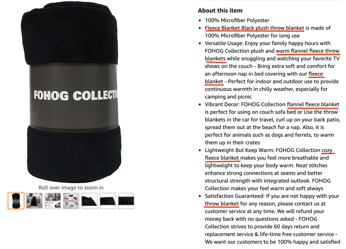Viewport: 346px width, 249px height.
Task: Click underlined 'cozy' after Lightweight But Keep Warm
Action: click(327, 150)
